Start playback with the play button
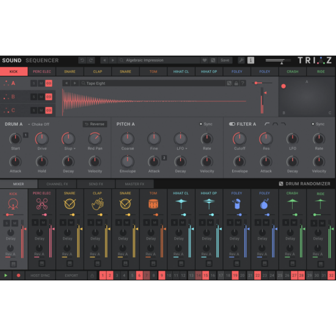This screenshot has width=336, height=336. point(5,276)
